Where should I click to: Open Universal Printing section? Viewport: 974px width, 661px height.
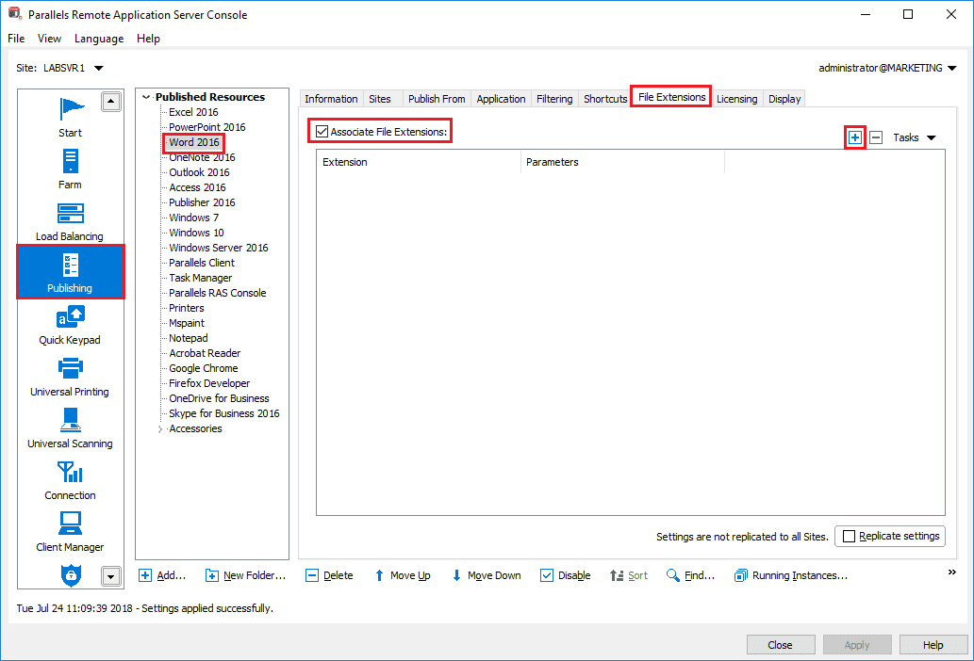(70, 377)
